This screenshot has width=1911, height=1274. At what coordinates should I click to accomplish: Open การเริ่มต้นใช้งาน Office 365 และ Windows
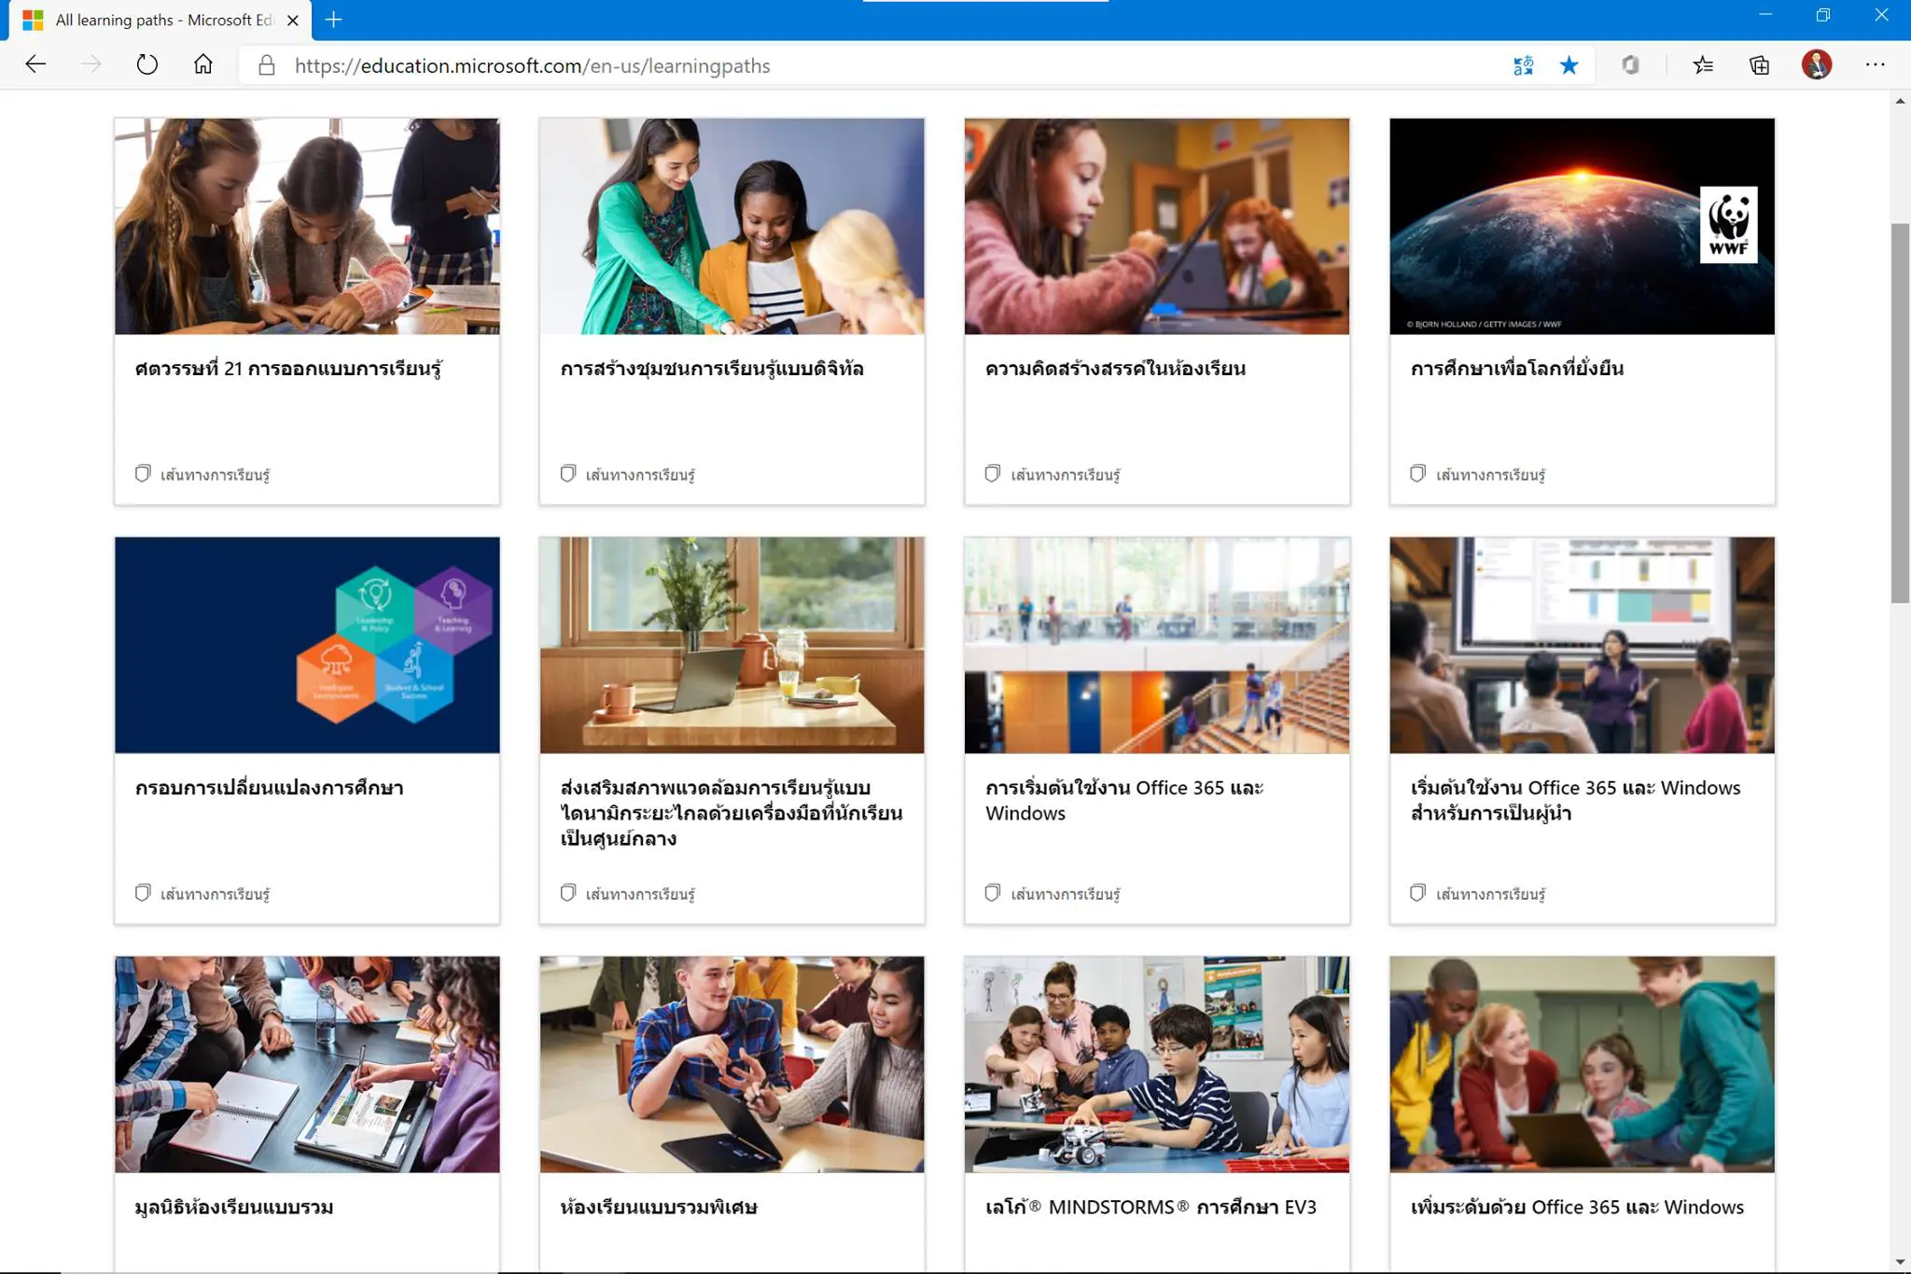[1124, 800]
